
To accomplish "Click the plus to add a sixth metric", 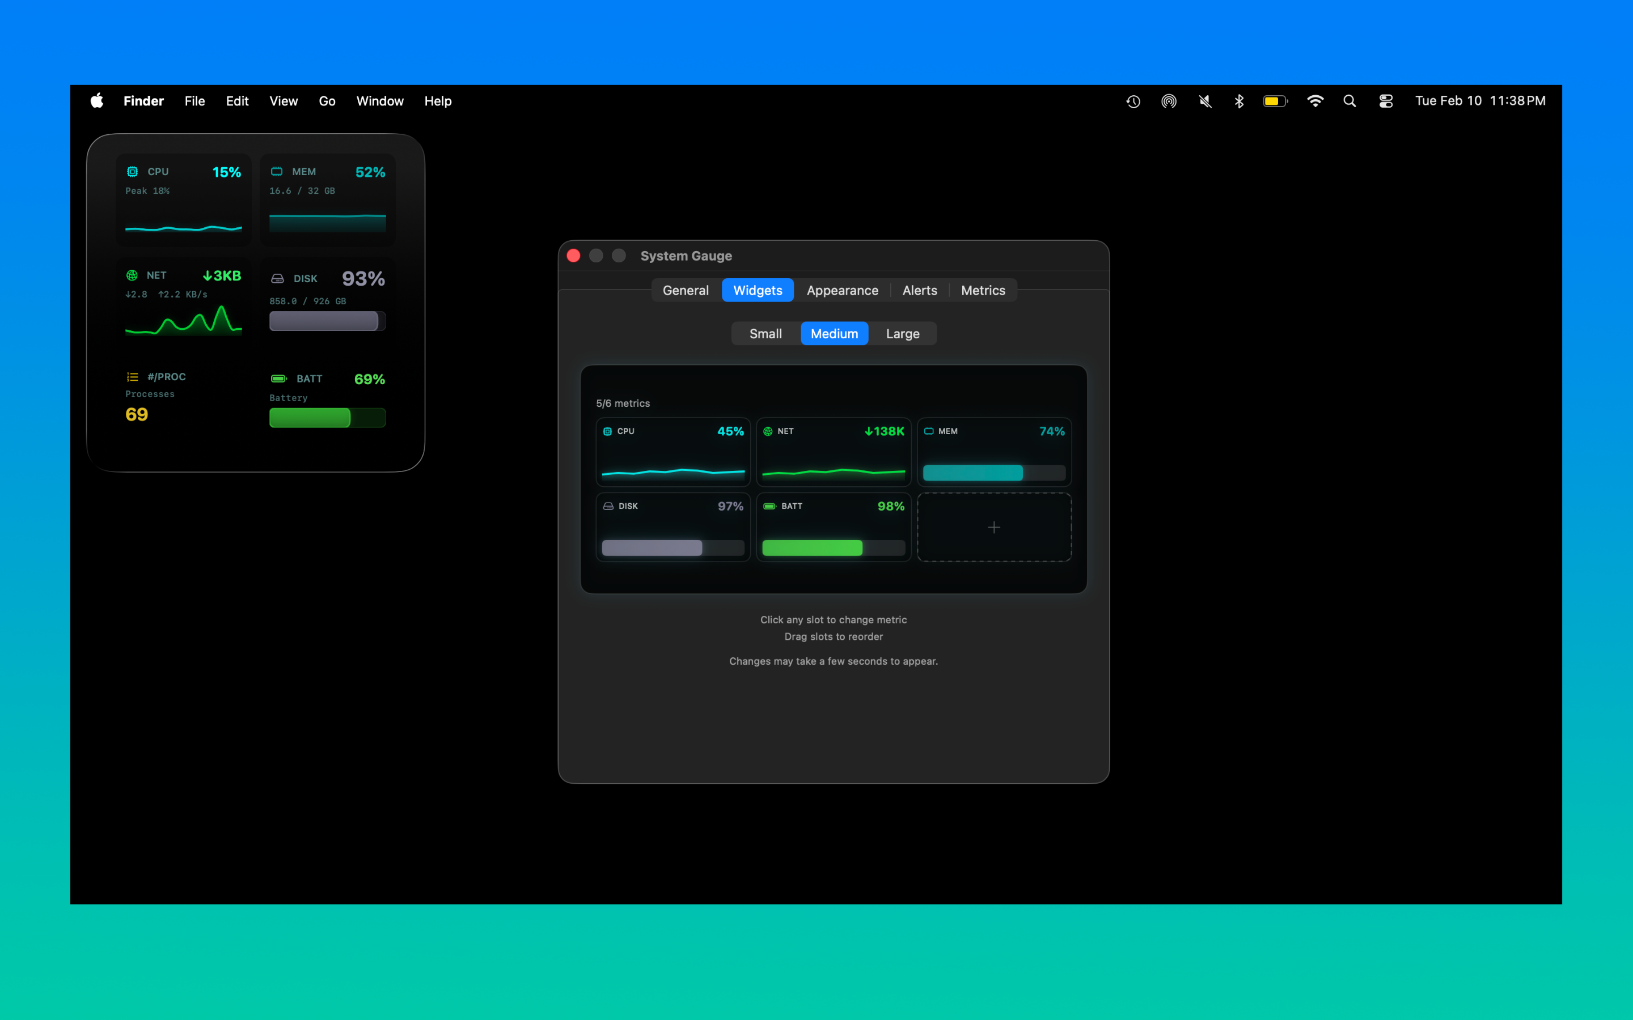I will 993,527.
